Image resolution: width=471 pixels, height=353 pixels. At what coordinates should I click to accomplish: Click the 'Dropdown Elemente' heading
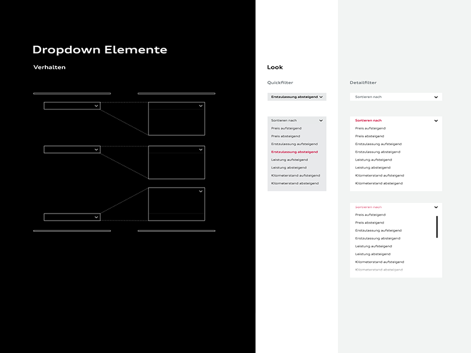click(99, 49)
